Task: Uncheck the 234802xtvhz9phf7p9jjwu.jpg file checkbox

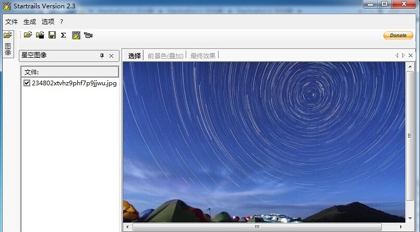Action: pyautogui.click(x=27, y=83)
